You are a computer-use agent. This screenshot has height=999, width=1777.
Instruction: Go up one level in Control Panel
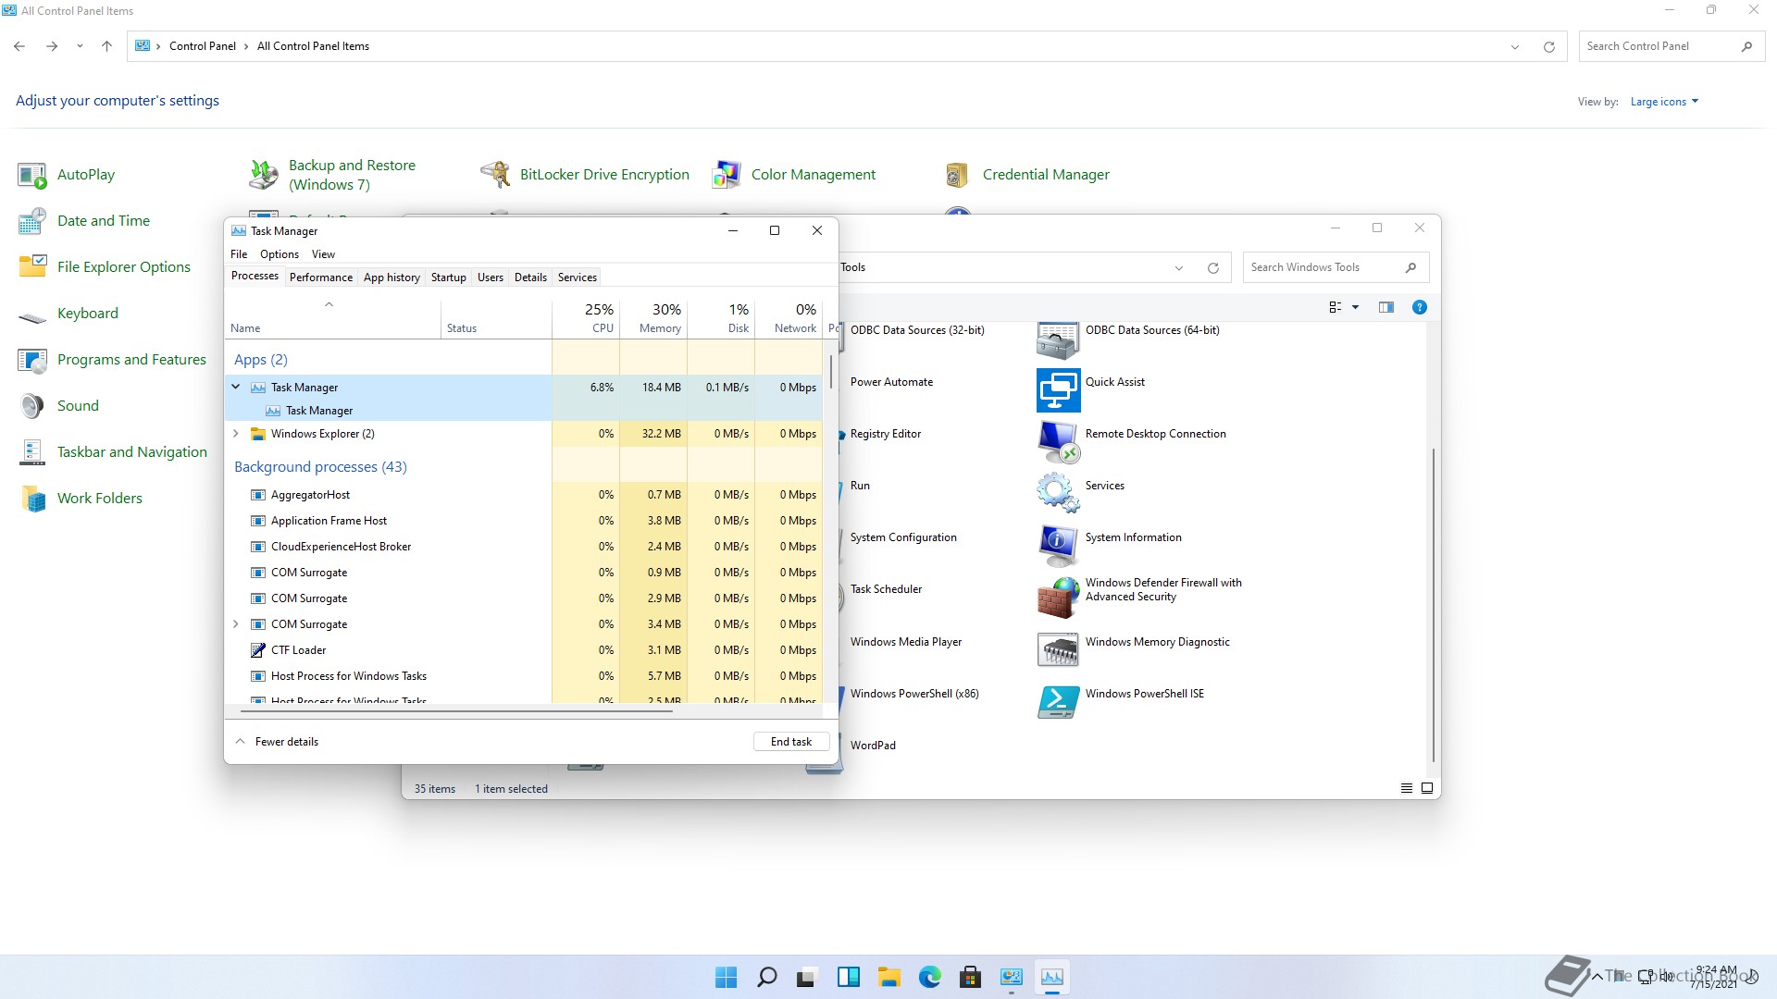[106, 46]
